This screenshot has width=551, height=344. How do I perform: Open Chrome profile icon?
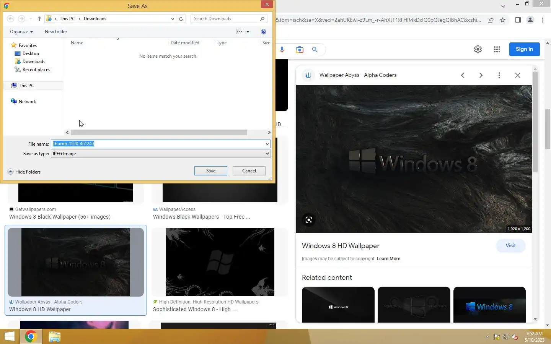(530, 20)
